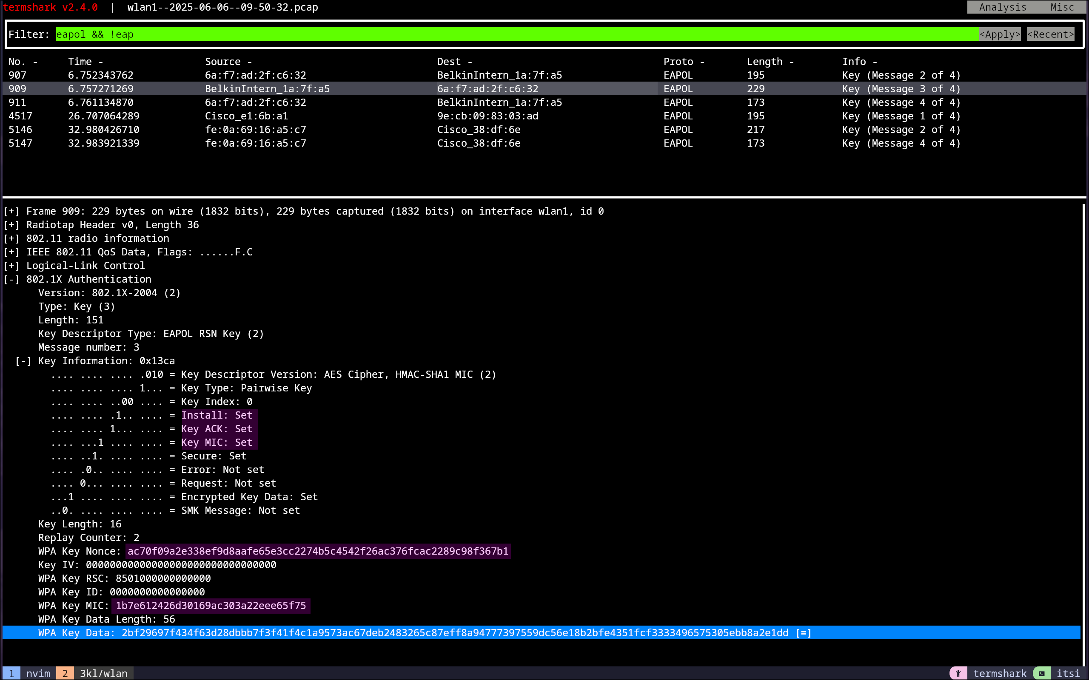Sort packets by the No. column header
This screenshot has width=1089, height=680.
tap(23, 62)
